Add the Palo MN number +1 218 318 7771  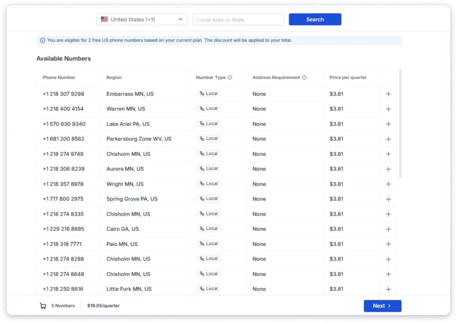tap(388, 244)
